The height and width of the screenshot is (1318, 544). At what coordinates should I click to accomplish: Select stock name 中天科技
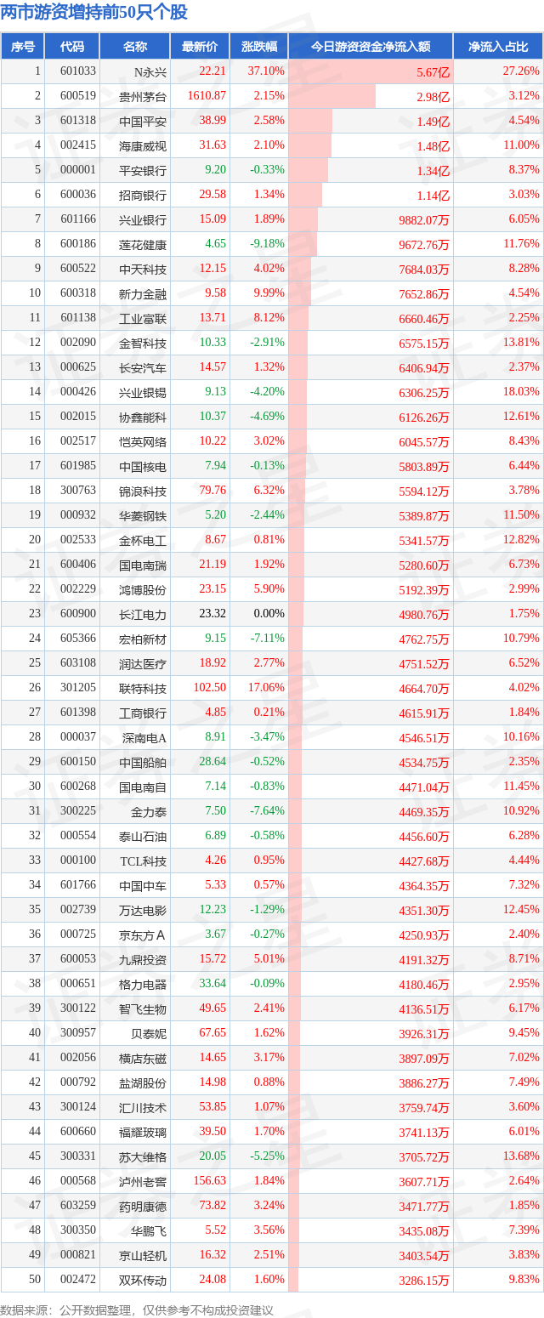click(x=143, y=270)
